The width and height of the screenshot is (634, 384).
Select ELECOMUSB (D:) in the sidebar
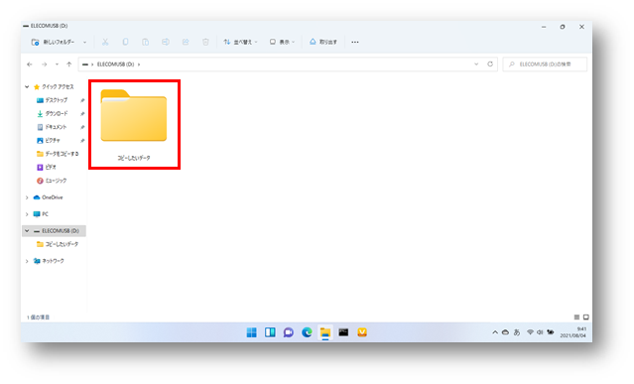point(57,231)
